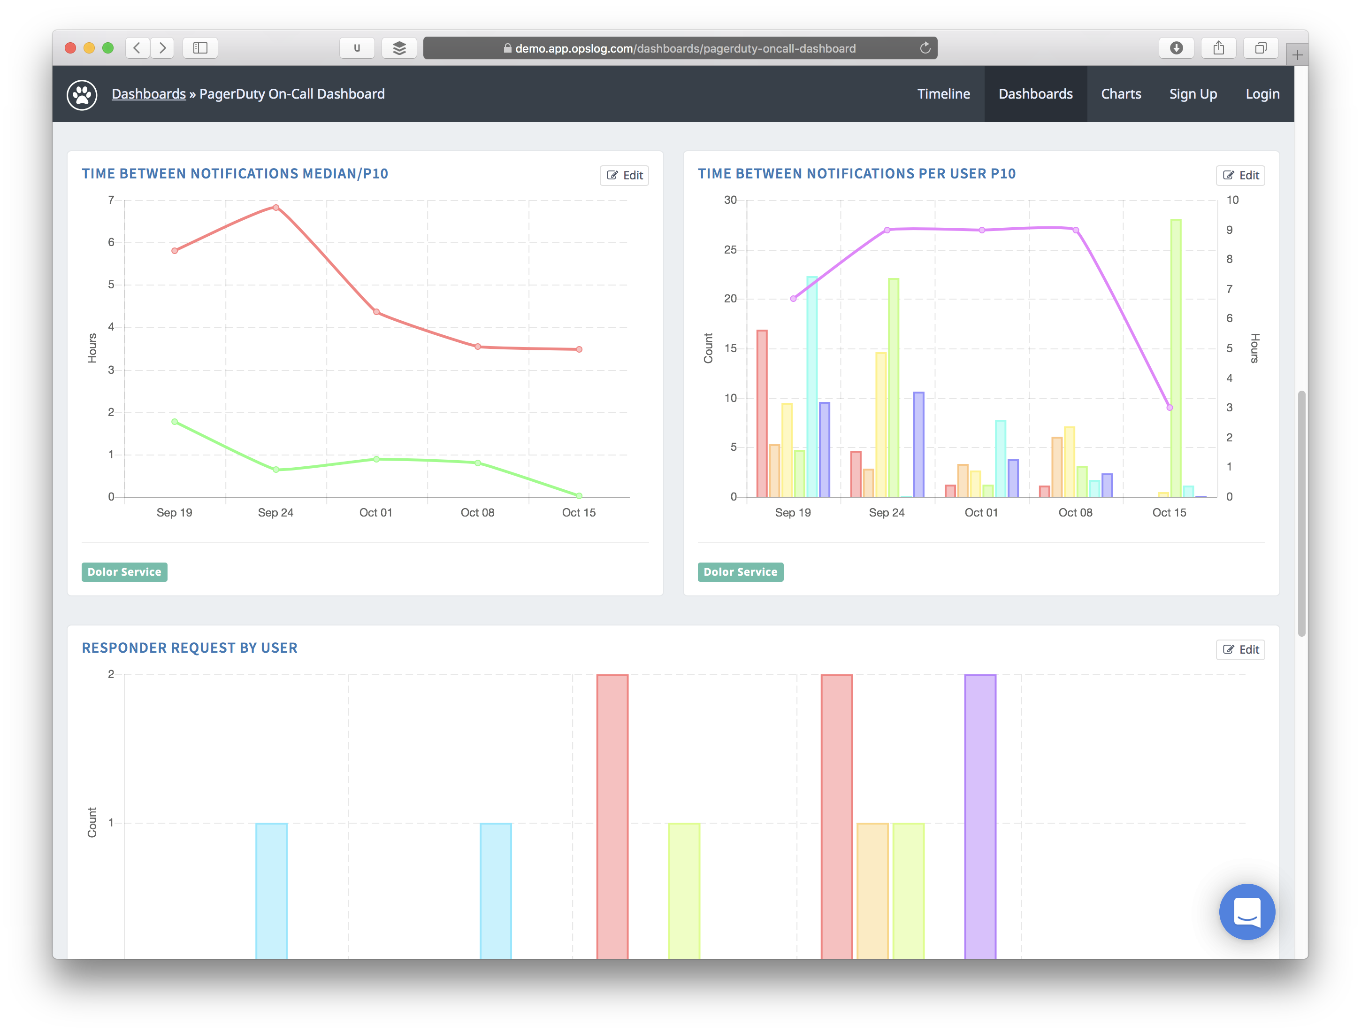Open new tab with plus button
This screenshot has width=1361, height=1034.
pyautogui.click(x=1297, y=55)
